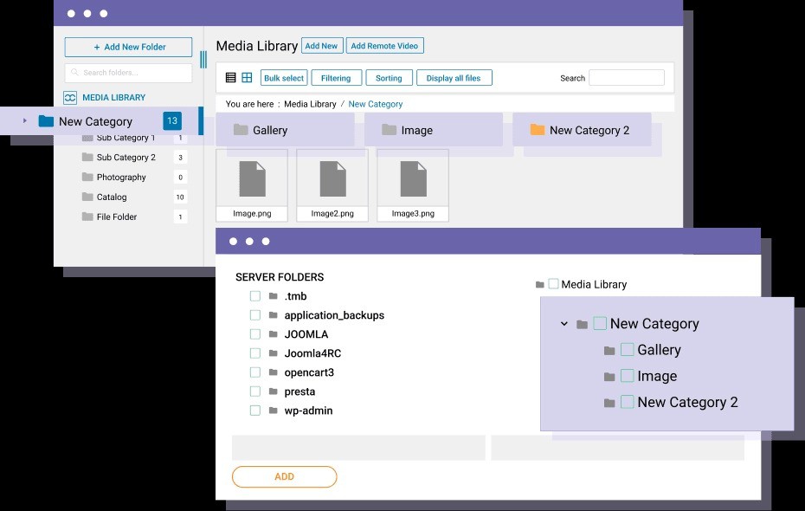Image resolution: width=805 pixels, height=511 pixels.
Task: Click the Media Library logo icon
Action: [x=70, y=98]
